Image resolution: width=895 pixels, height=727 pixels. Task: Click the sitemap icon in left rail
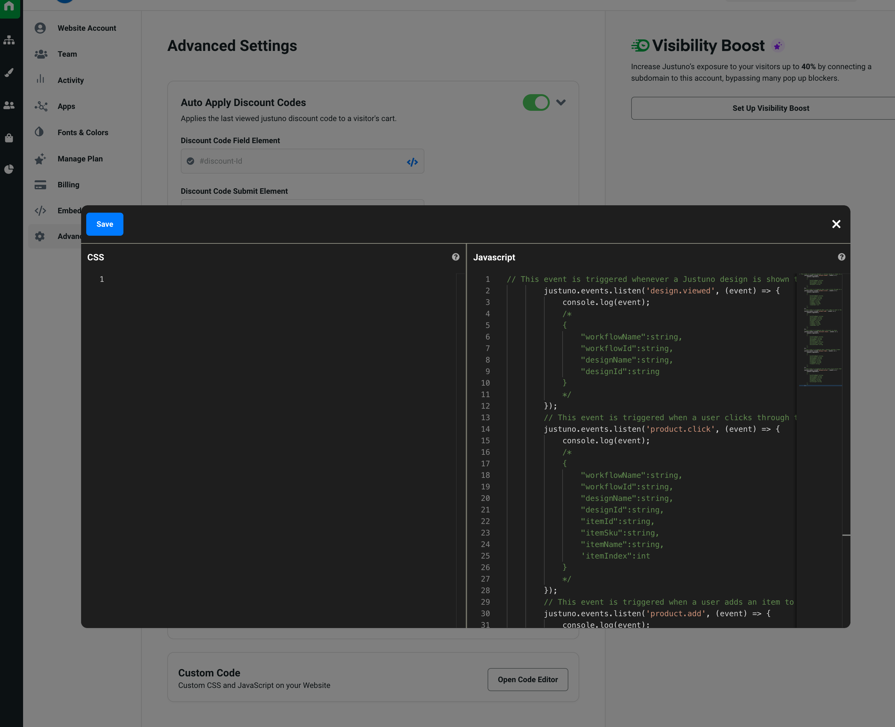(9, 41)
